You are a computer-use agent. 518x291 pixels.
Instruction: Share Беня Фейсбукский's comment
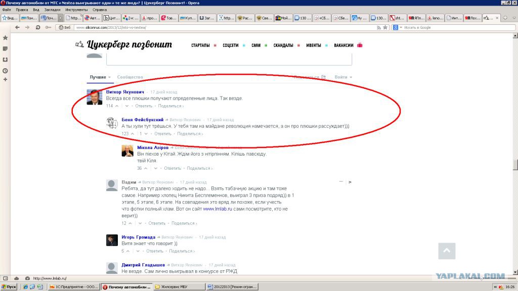pyautogui.click(x=190, y=133)
